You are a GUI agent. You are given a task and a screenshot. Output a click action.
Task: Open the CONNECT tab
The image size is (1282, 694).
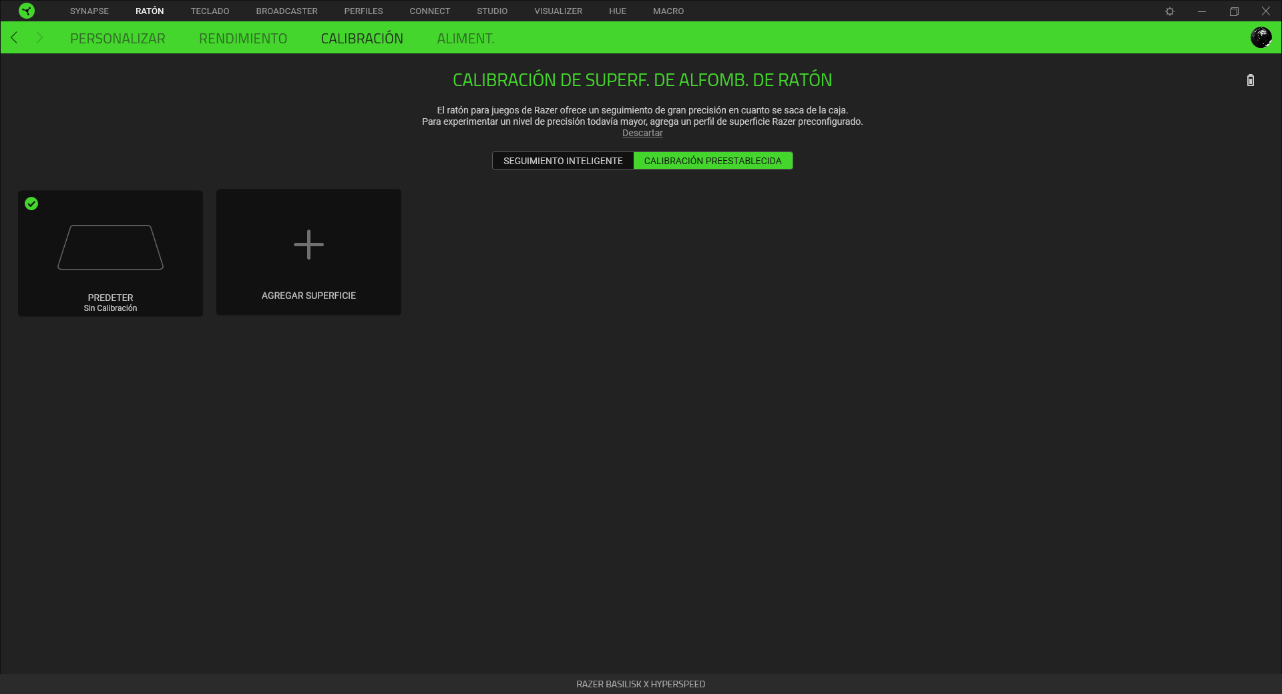pyautogui.click(x=430, y=11)
